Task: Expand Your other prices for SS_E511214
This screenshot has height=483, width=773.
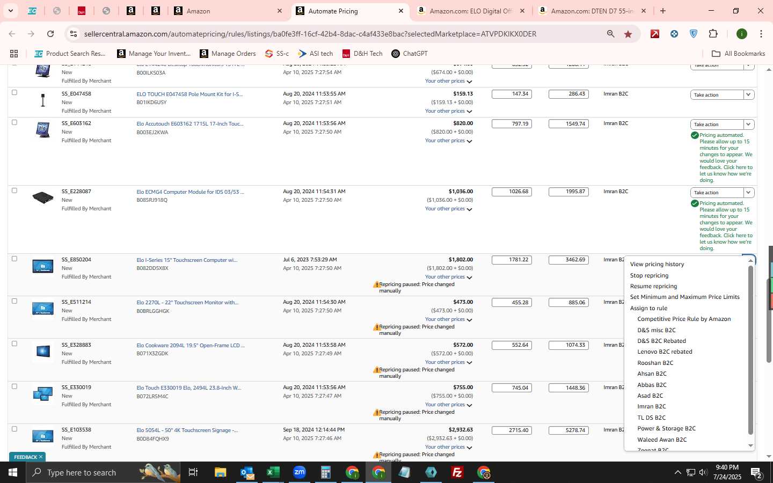Action: pos(448,319)
